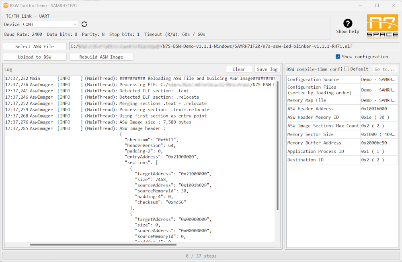Click the refresh device list icon
The image size is (402, 262).
pos(84,24)
